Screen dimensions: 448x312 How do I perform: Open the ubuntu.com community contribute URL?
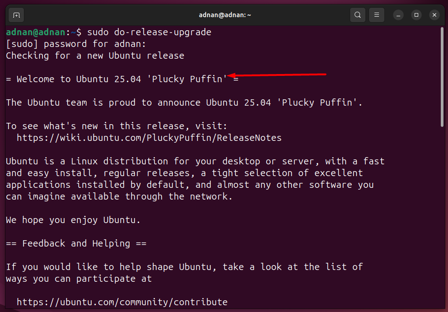click(x=122, y=302)
